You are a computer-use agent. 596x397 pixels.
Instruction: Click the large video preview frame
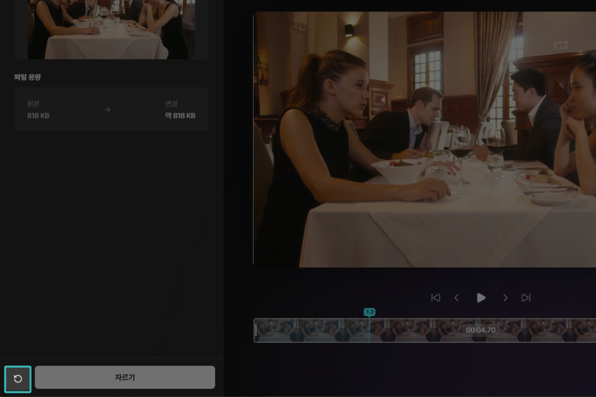coord(425,139)
